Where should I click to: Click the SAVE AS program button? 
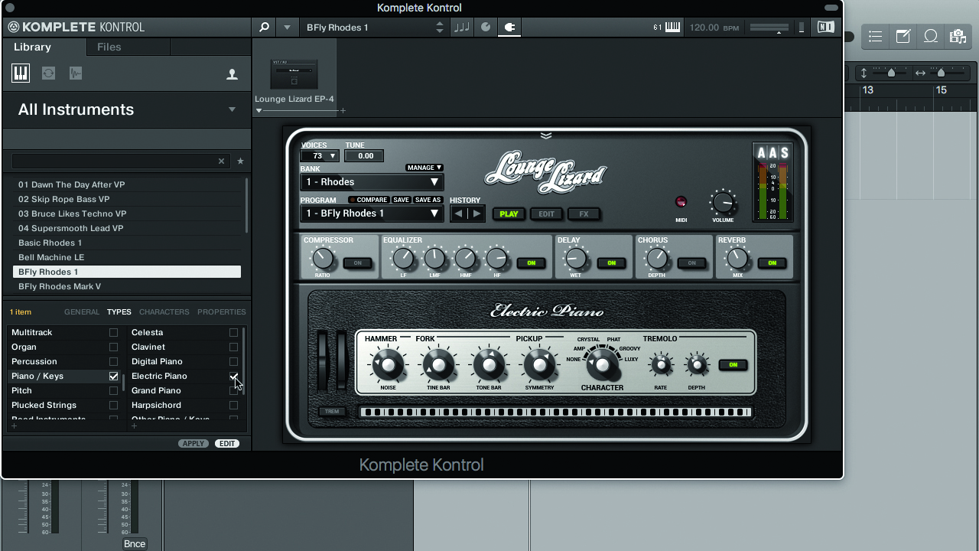click(x=428, y=201)
